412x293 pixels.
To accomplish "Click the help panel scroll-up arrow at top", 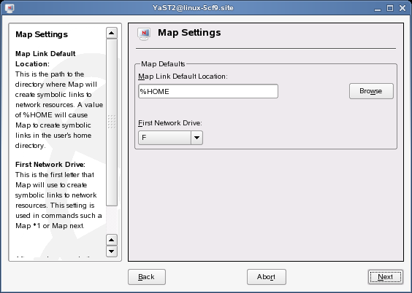I will [x=112, y=33].
